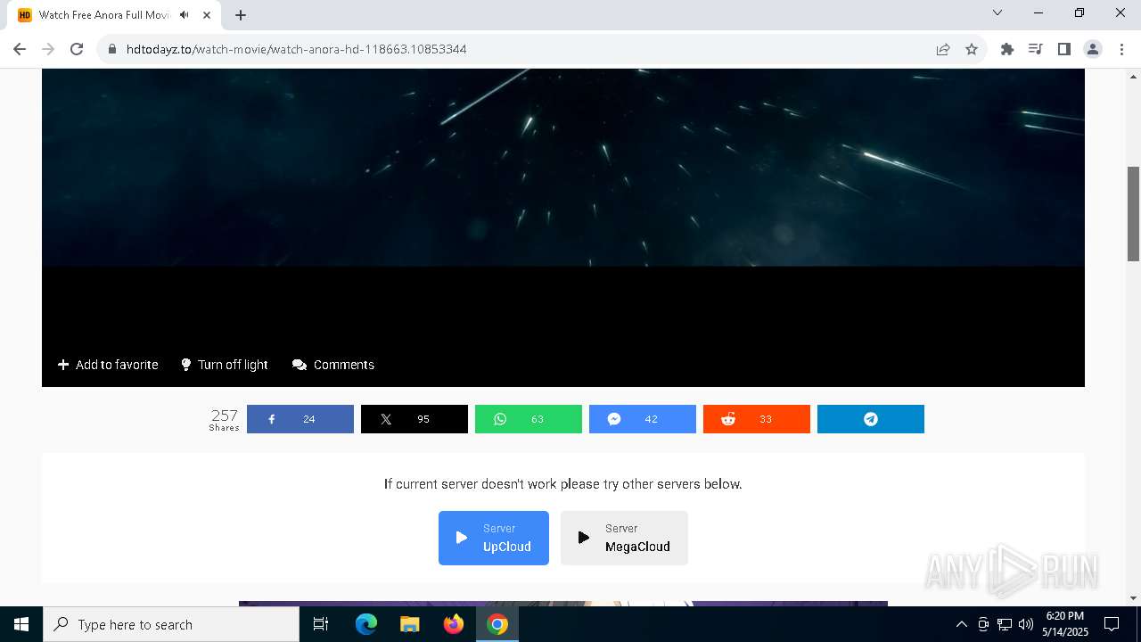Open the Windows Start menu

[21, 624]
